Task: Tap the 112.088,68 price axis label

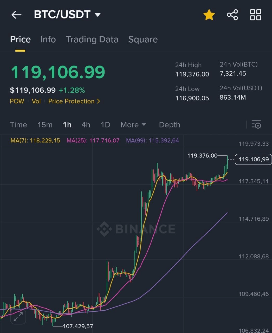Action: [254, 256]
